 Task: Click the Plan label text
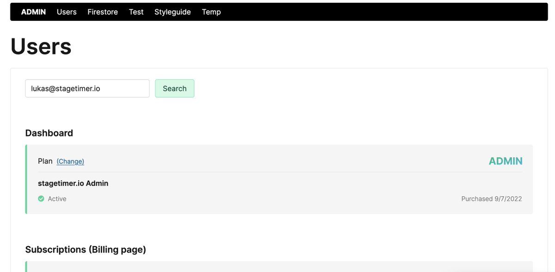45,161
